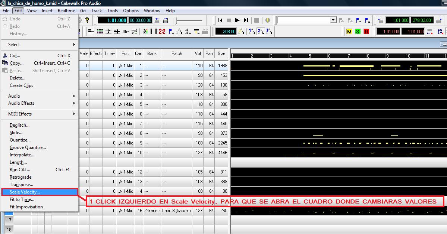
Task: Click Copy in the Edit menu
Action: click(x=40, y=63)
